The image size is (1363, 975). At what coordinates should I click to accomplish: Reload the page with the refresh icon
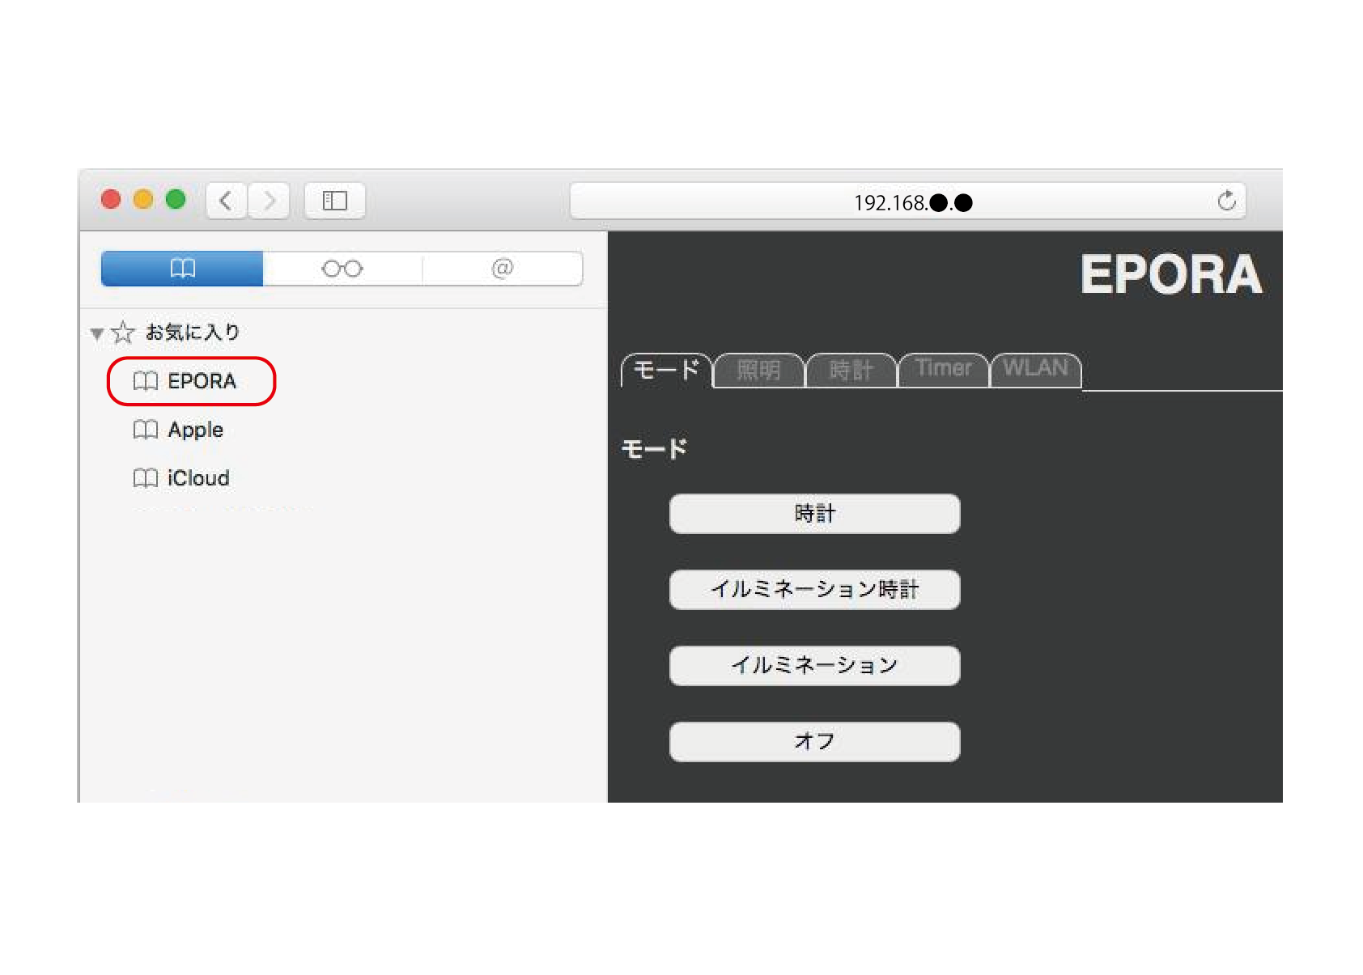[x=1226, y=201]
